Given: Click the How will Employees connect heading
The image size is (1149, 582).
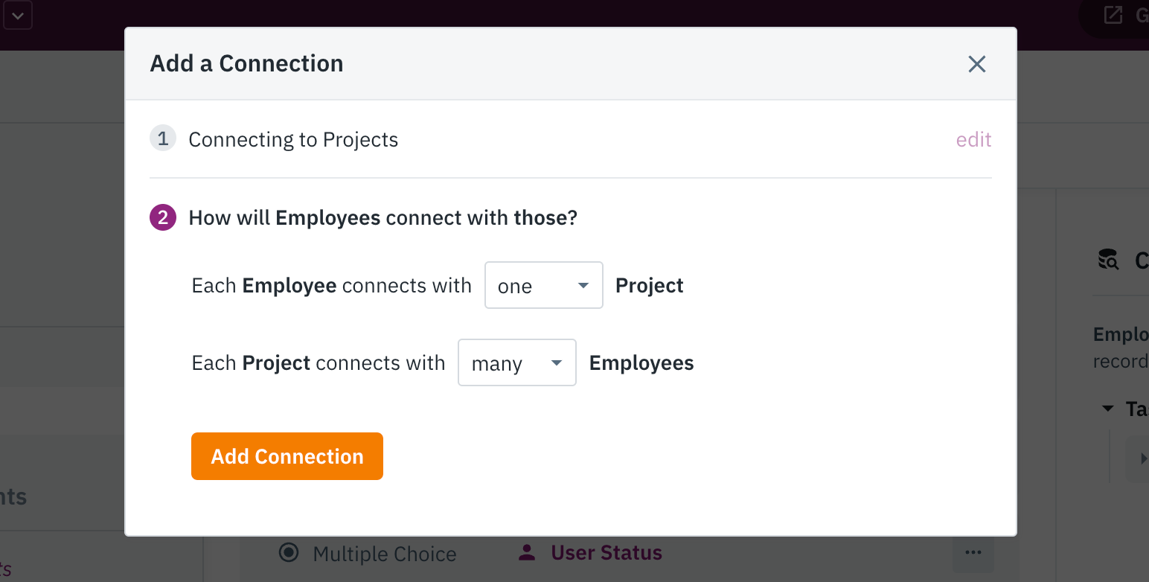Looking at the screenshot, I should click(383, 218).
